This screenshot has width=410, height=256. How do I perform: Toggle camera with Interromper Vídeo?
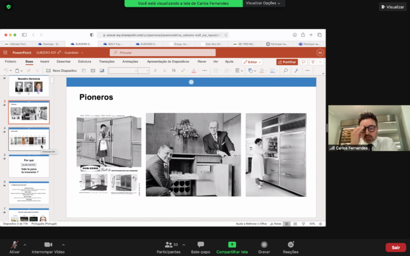click(x=48, y=248)
